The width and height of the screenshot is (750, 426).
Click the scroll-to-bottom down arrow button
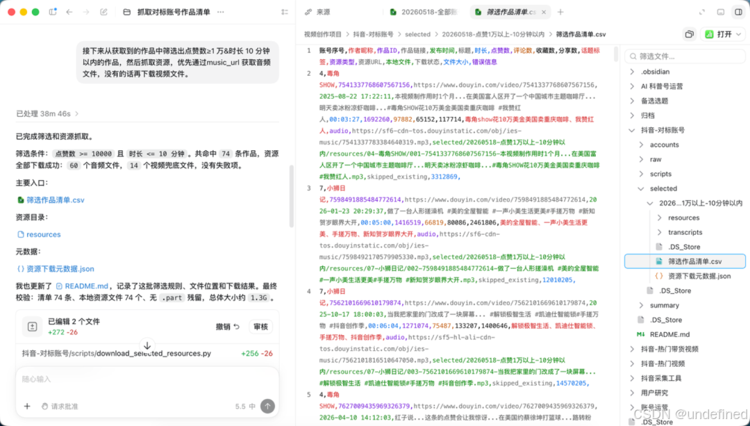pos(147,345)
